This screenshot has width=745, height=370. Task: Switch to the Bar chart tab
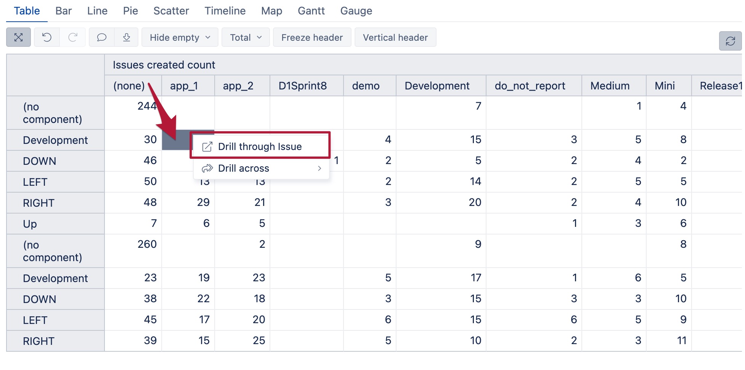pos(63,11)
